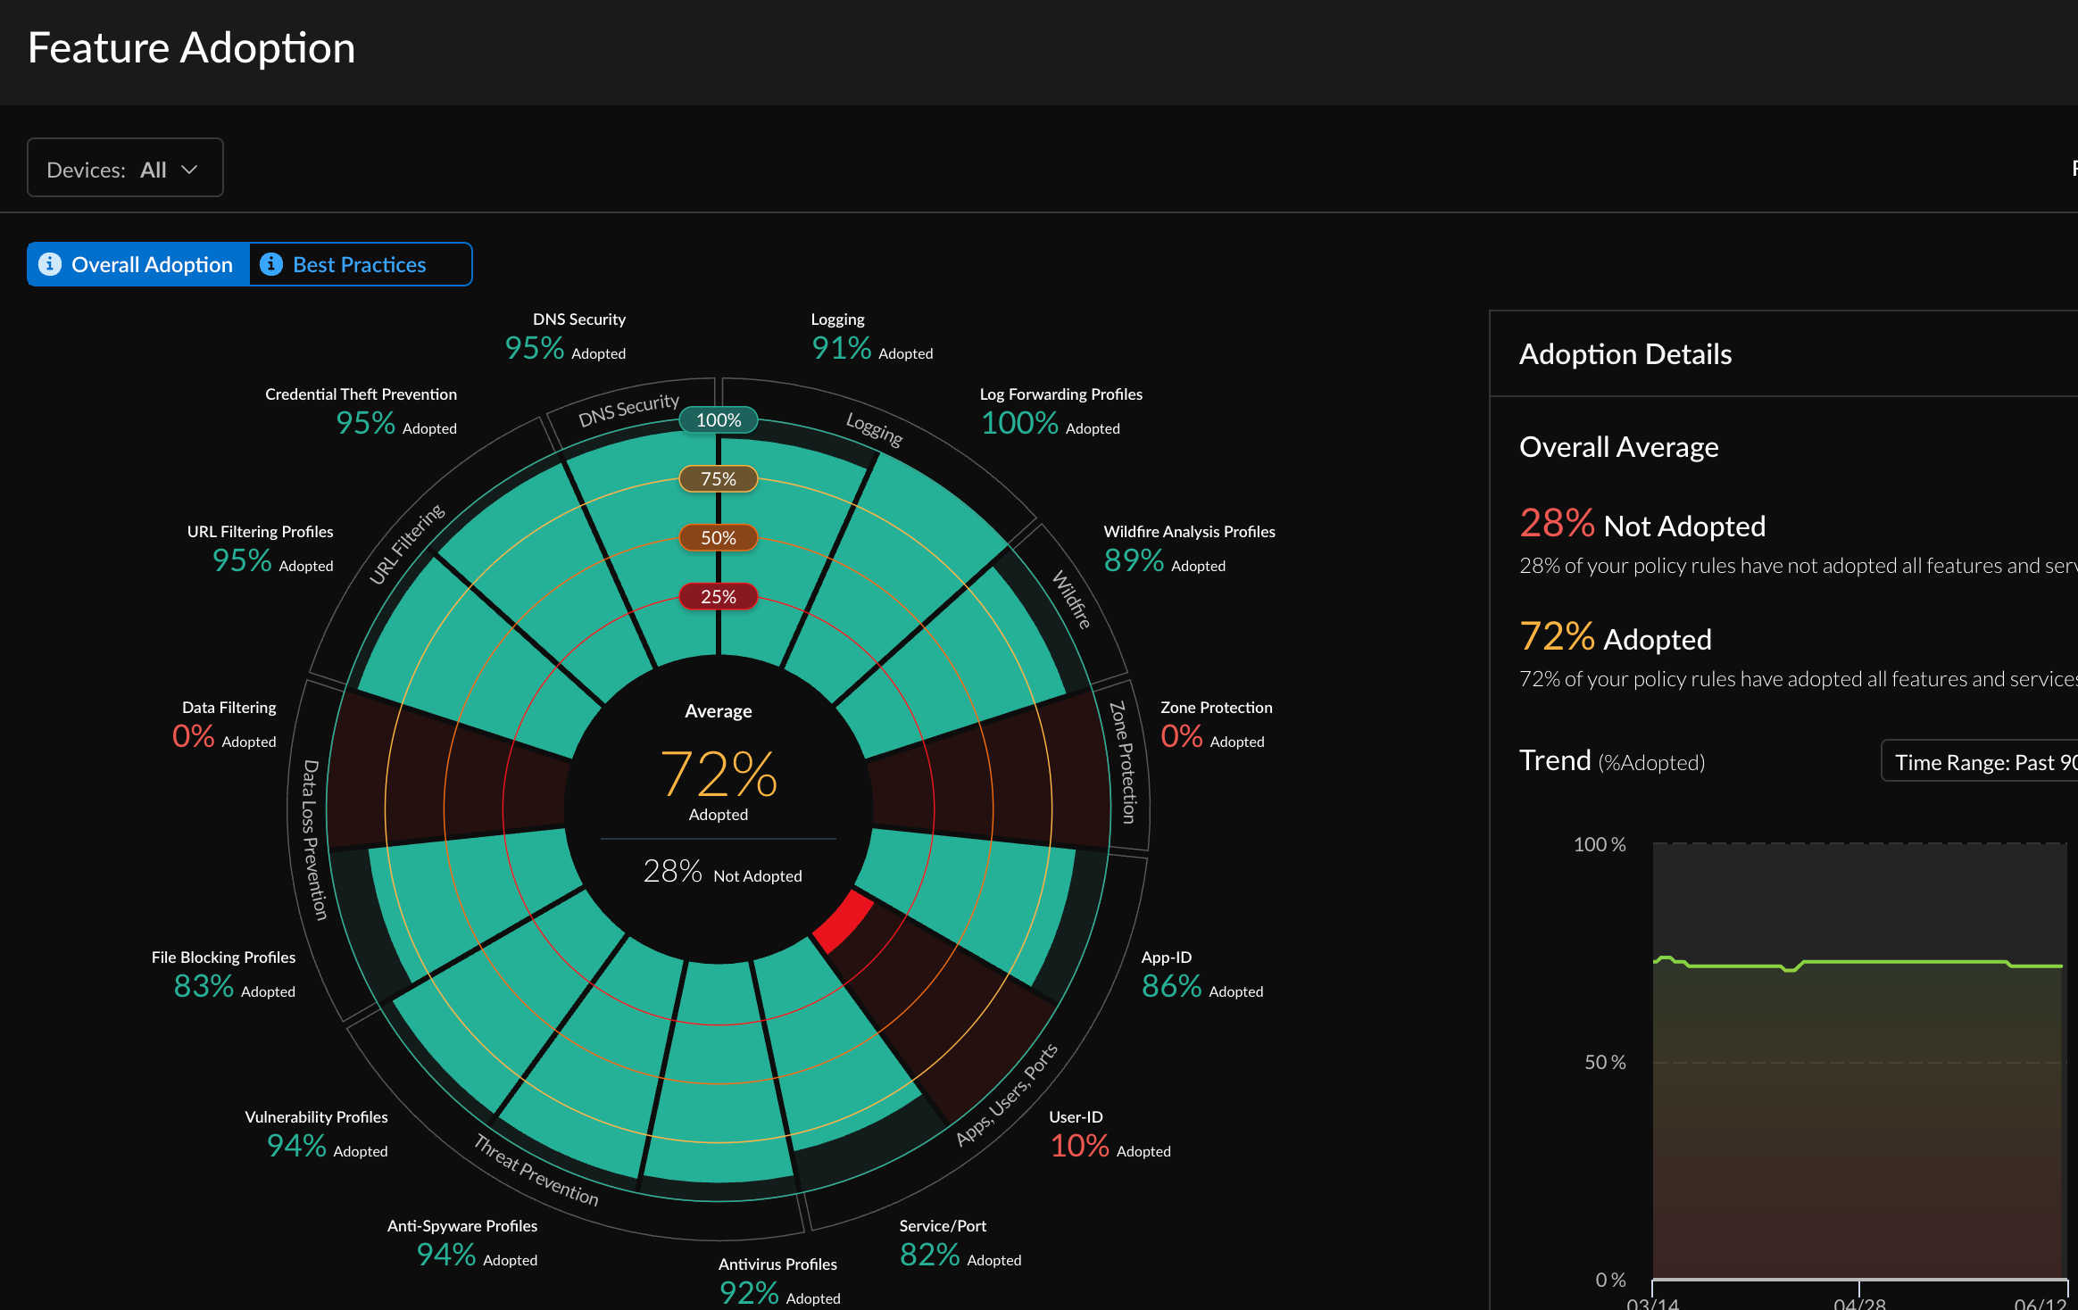Click the 75% ring marker badge
The height and width of the screenshot is (1310, 2078).
[718, 478]
